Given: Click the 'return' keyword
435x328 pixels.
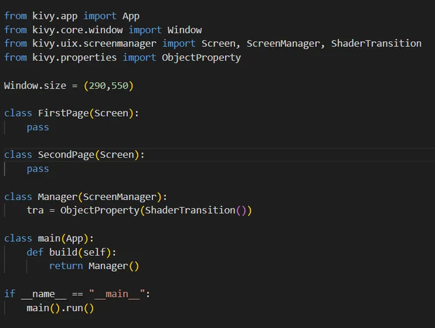Looking at the screenshot, I should (66, 266).
